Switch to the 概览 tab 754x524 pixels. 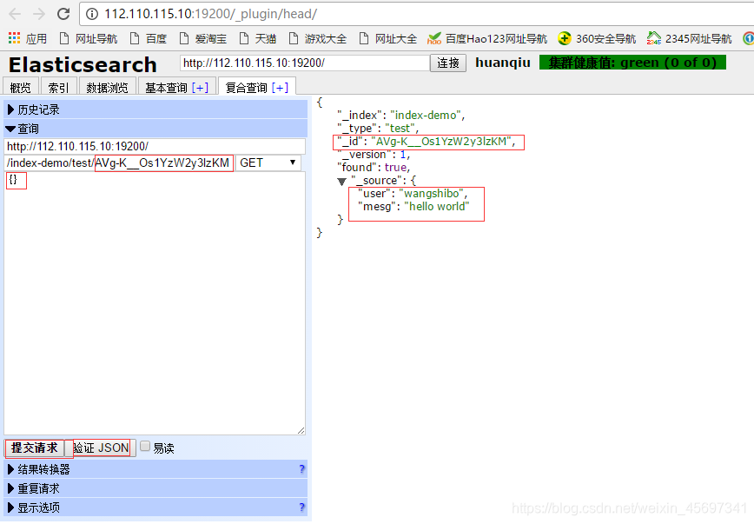click(21, 87)
